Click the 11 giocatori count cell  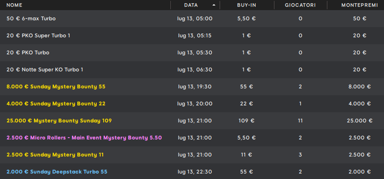pos(300,121)
